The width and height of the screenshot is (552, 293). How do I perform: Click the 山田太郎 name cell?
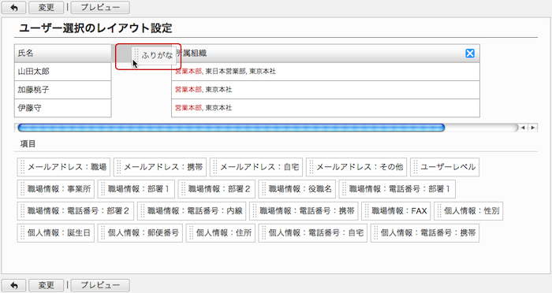62,72
